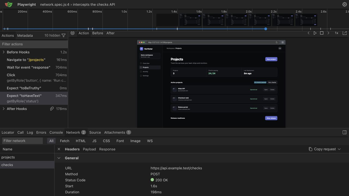Collapse the General headers section
Image resolution: width=349 pixels, height=196 pixels.
[x=59, y=158]
